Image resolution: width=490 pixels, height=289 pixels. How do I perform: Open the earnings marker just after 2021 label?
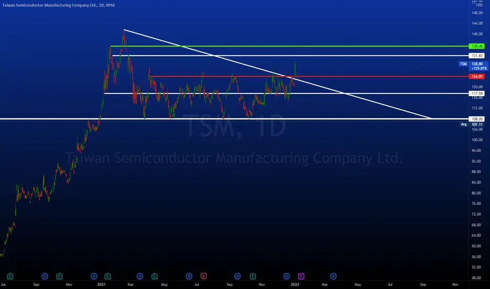[x=108, y=276]
